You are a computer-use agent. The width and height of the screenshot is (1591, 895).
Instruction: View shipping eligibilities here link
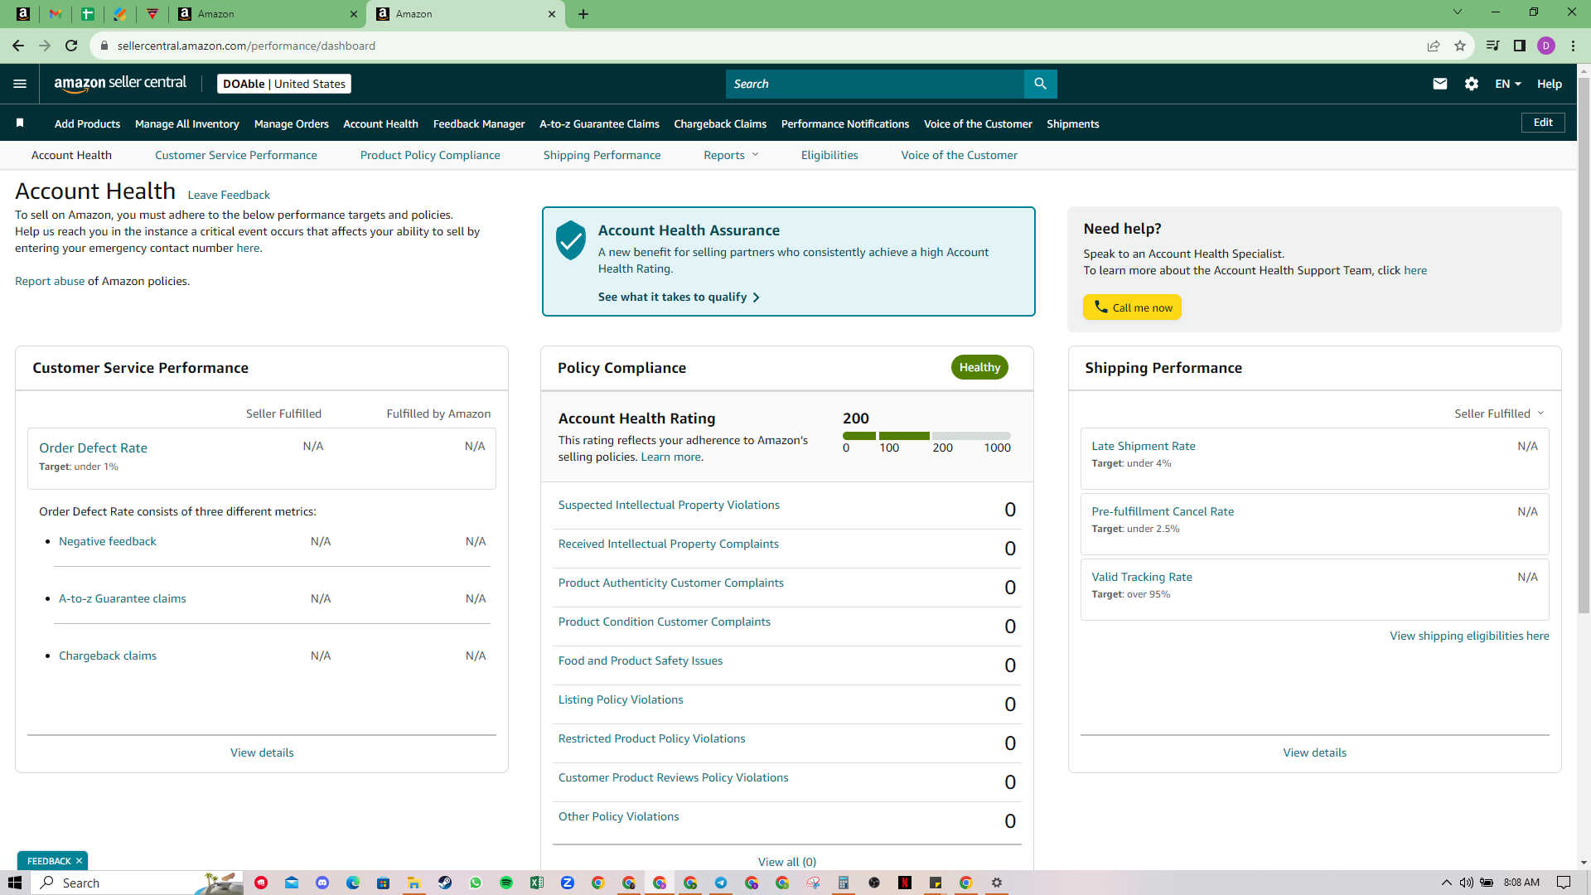pyautogui.click(x=1469, y=636)
